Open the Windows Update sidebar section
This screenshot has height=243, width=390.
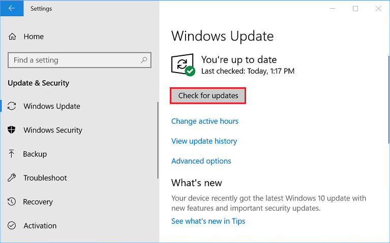point(52,107)
